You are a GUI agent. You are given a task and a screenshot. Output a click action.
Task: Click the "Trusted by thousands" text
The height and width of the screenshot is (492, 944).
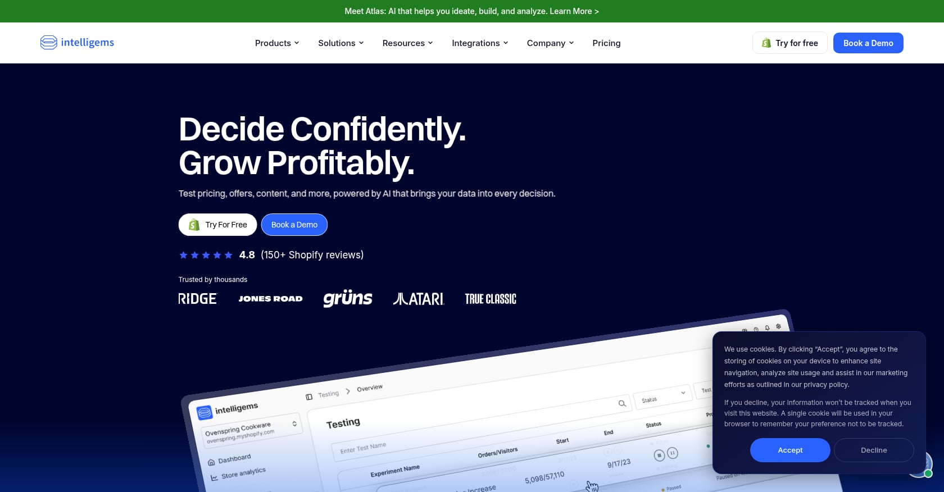point(213,280)
